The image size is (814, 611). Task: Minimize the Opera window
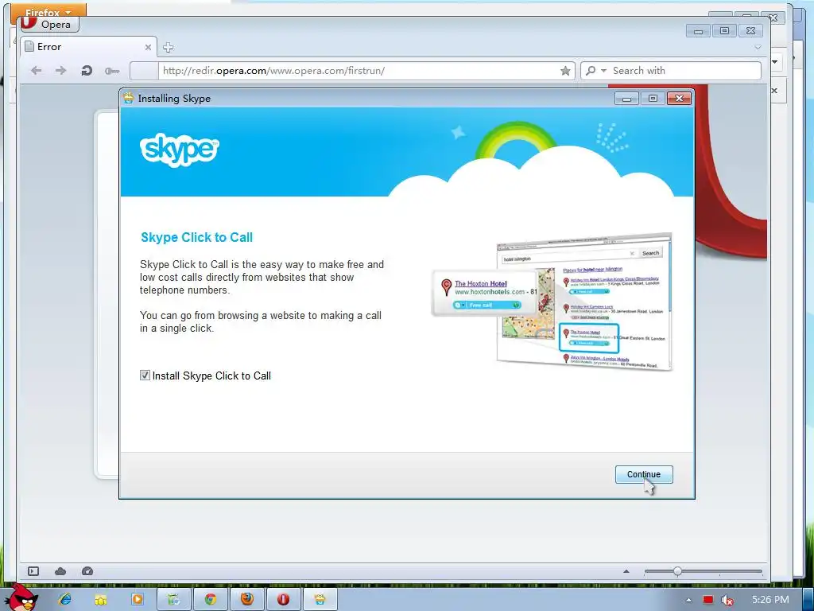698,31
